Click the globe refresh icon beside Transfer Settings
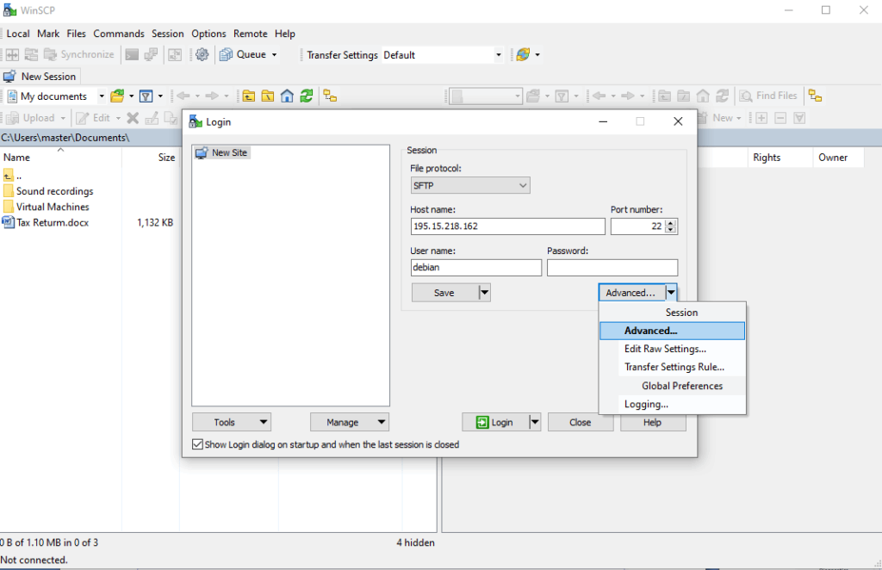Viewport: 882px width, 570px height. pos(523,54)
